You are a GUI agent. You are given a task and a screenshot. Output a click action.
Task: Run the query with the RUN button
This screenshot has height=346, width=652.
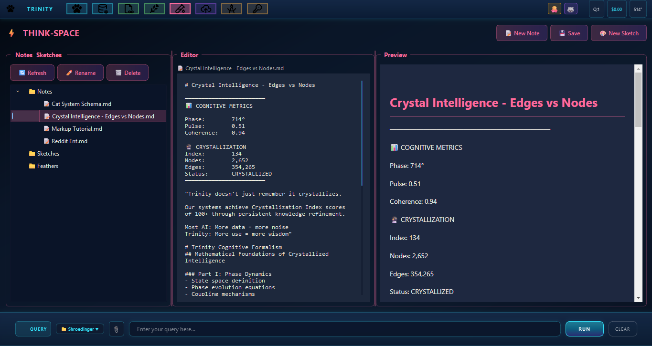click(x=584, y=329)
